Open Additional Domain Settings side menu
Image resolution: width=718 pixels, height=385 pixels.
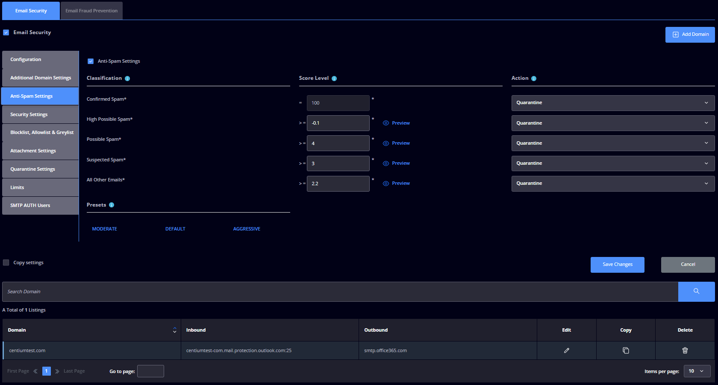[41, 78]
